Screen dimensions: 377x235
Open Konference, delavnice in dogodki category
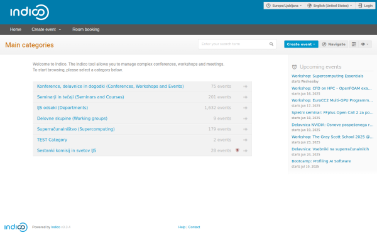click(111, 86)
